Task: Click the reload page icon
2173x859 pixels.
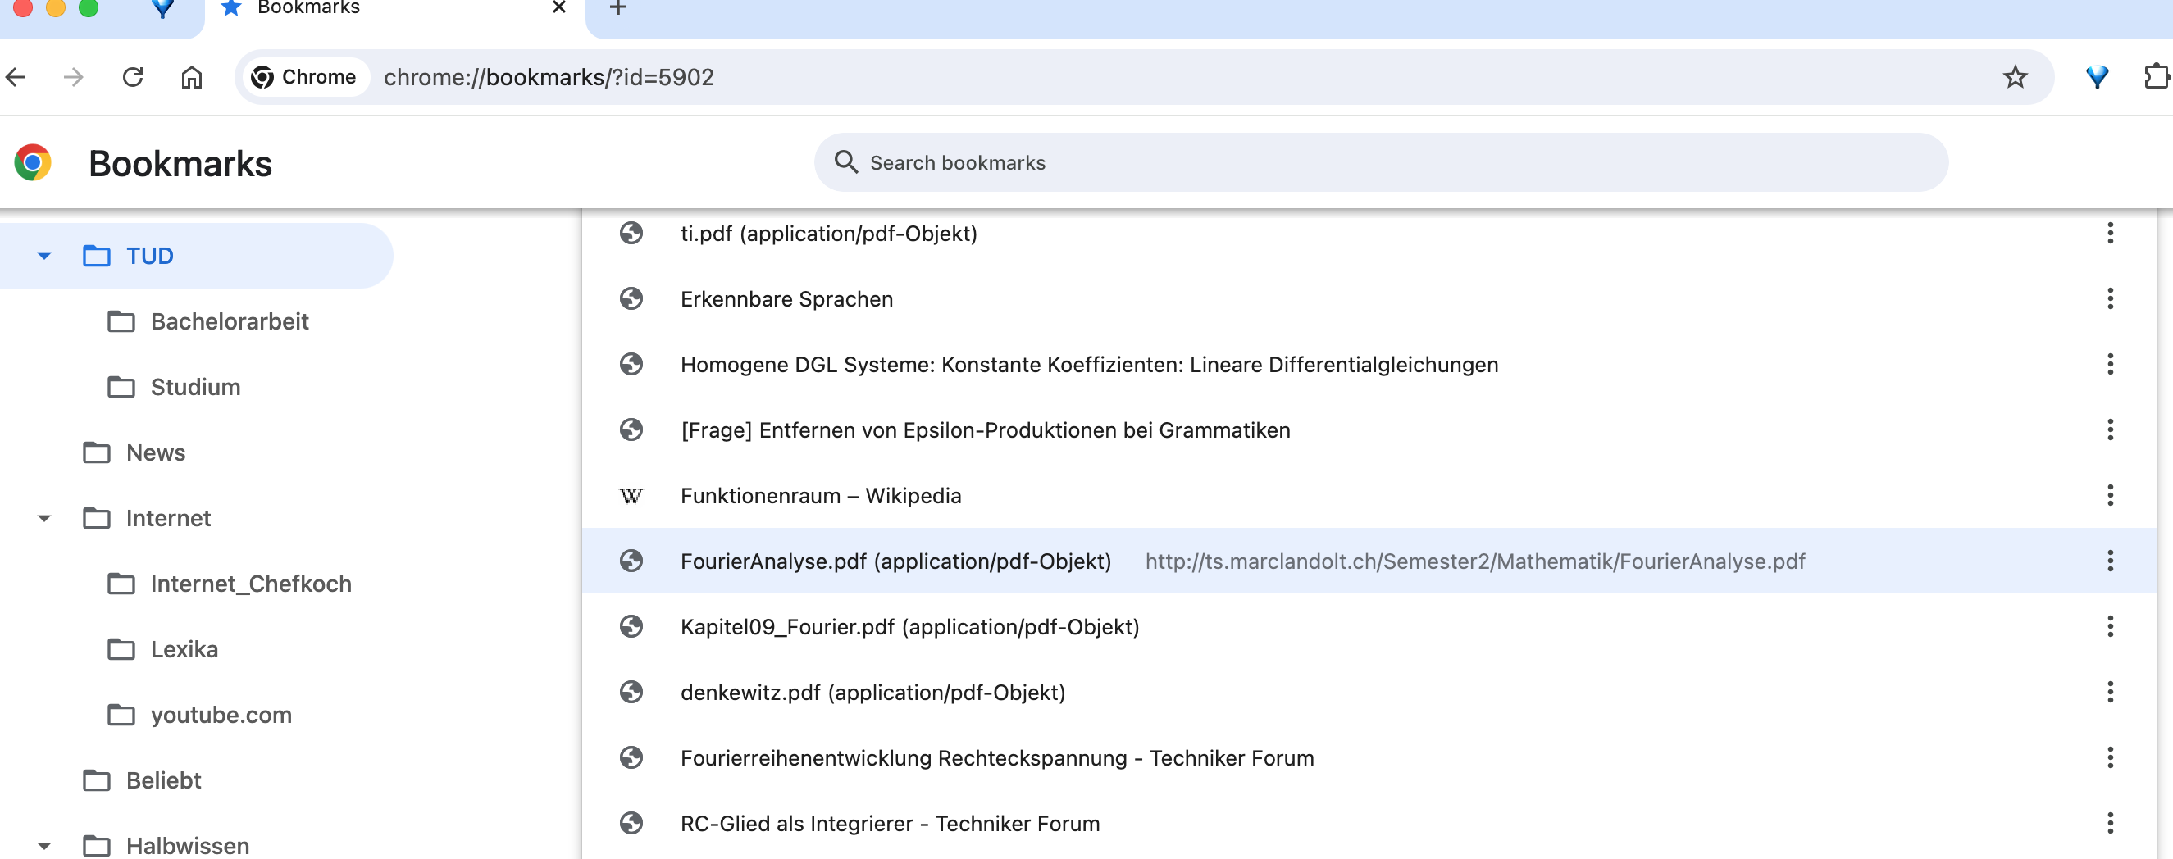Action: pyautogui.click(x=133, y=78)
